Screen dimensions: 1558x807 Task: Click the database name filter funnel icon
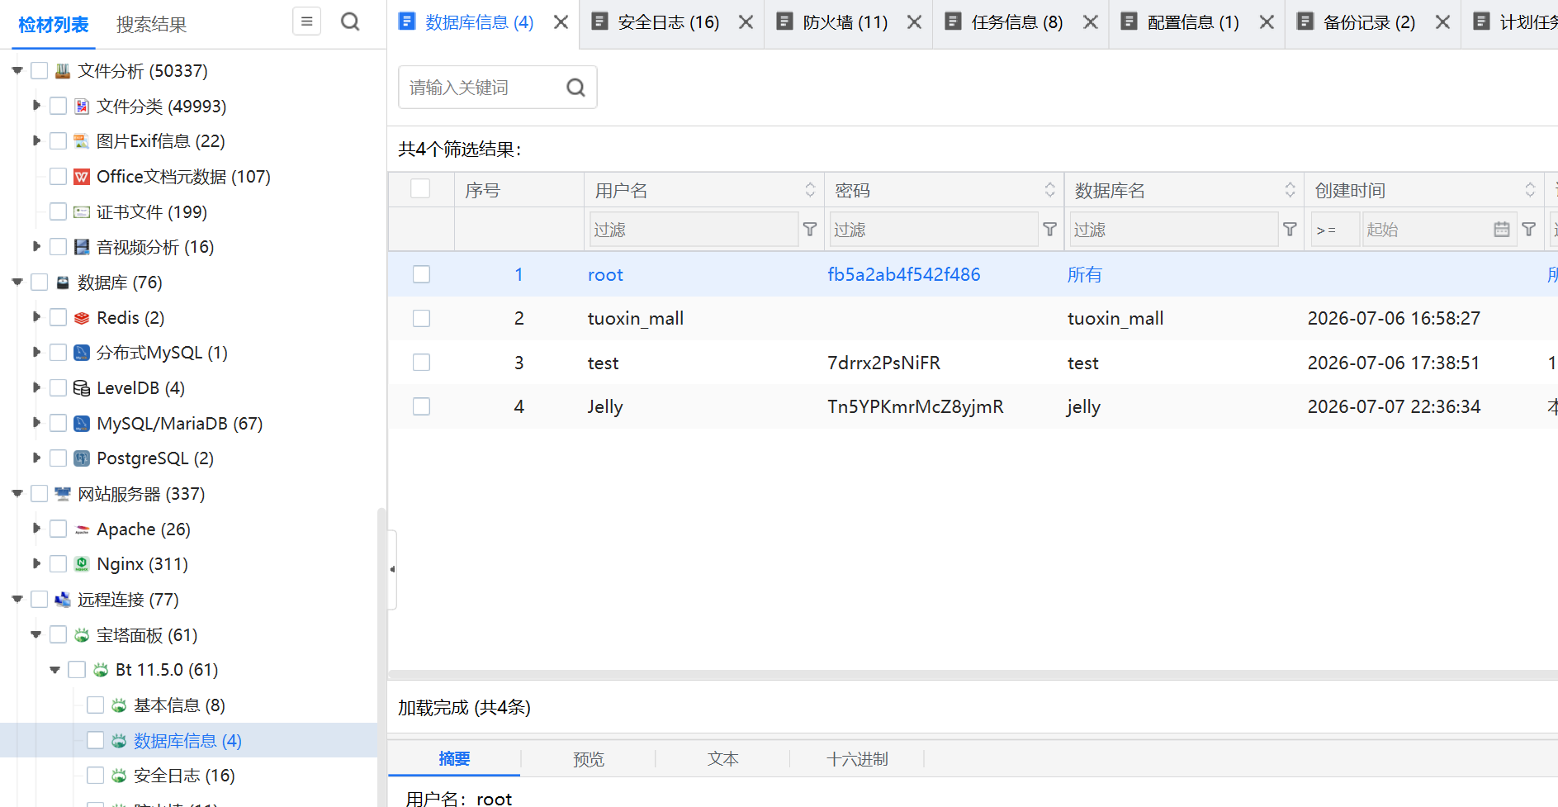click(1290, 229)
